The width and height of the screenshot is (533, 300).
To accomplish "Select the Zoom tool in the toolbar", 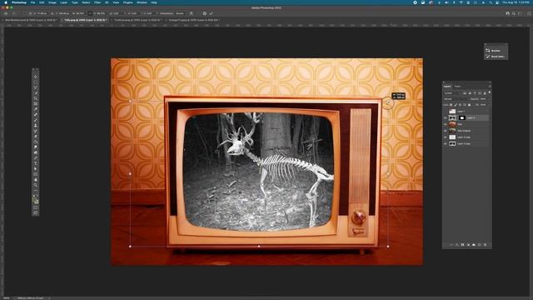I will [36, 185].
